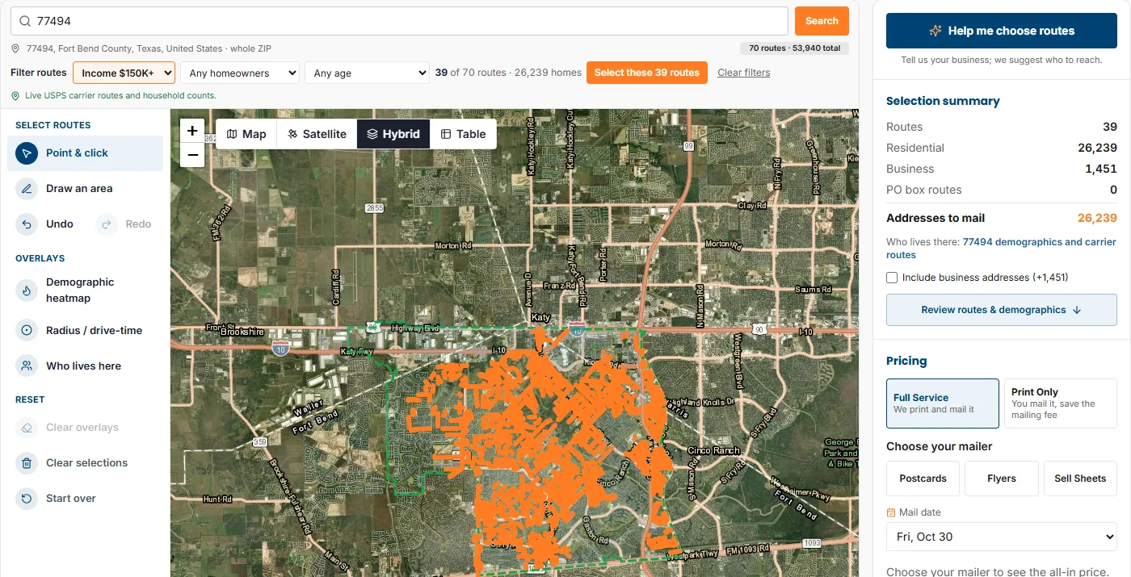This screenshot has height=577, width=1131.
Task: Click the Redo arrow icon
Action: tap(107, 224)
